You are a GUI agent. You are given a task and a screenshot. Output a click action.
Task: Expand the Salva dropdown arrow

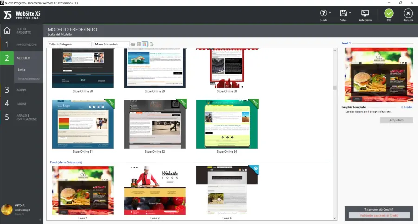tap(350, 13)
